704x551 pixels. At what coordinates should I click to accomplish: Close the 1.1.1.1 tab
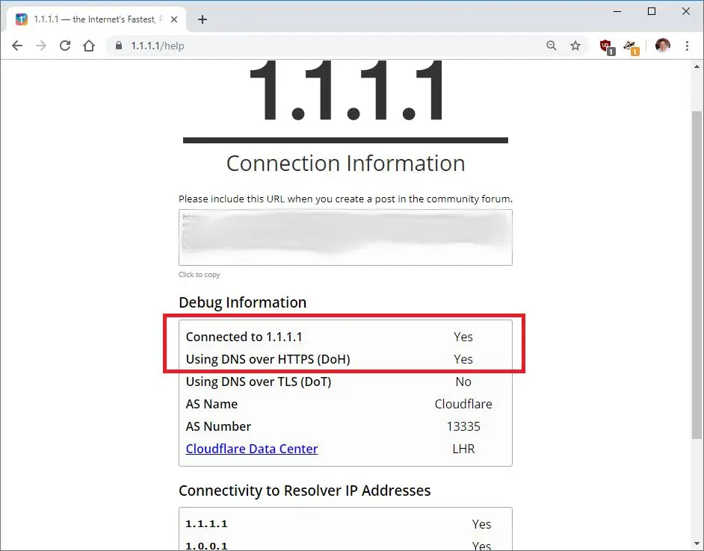click(x=174, y=19)
